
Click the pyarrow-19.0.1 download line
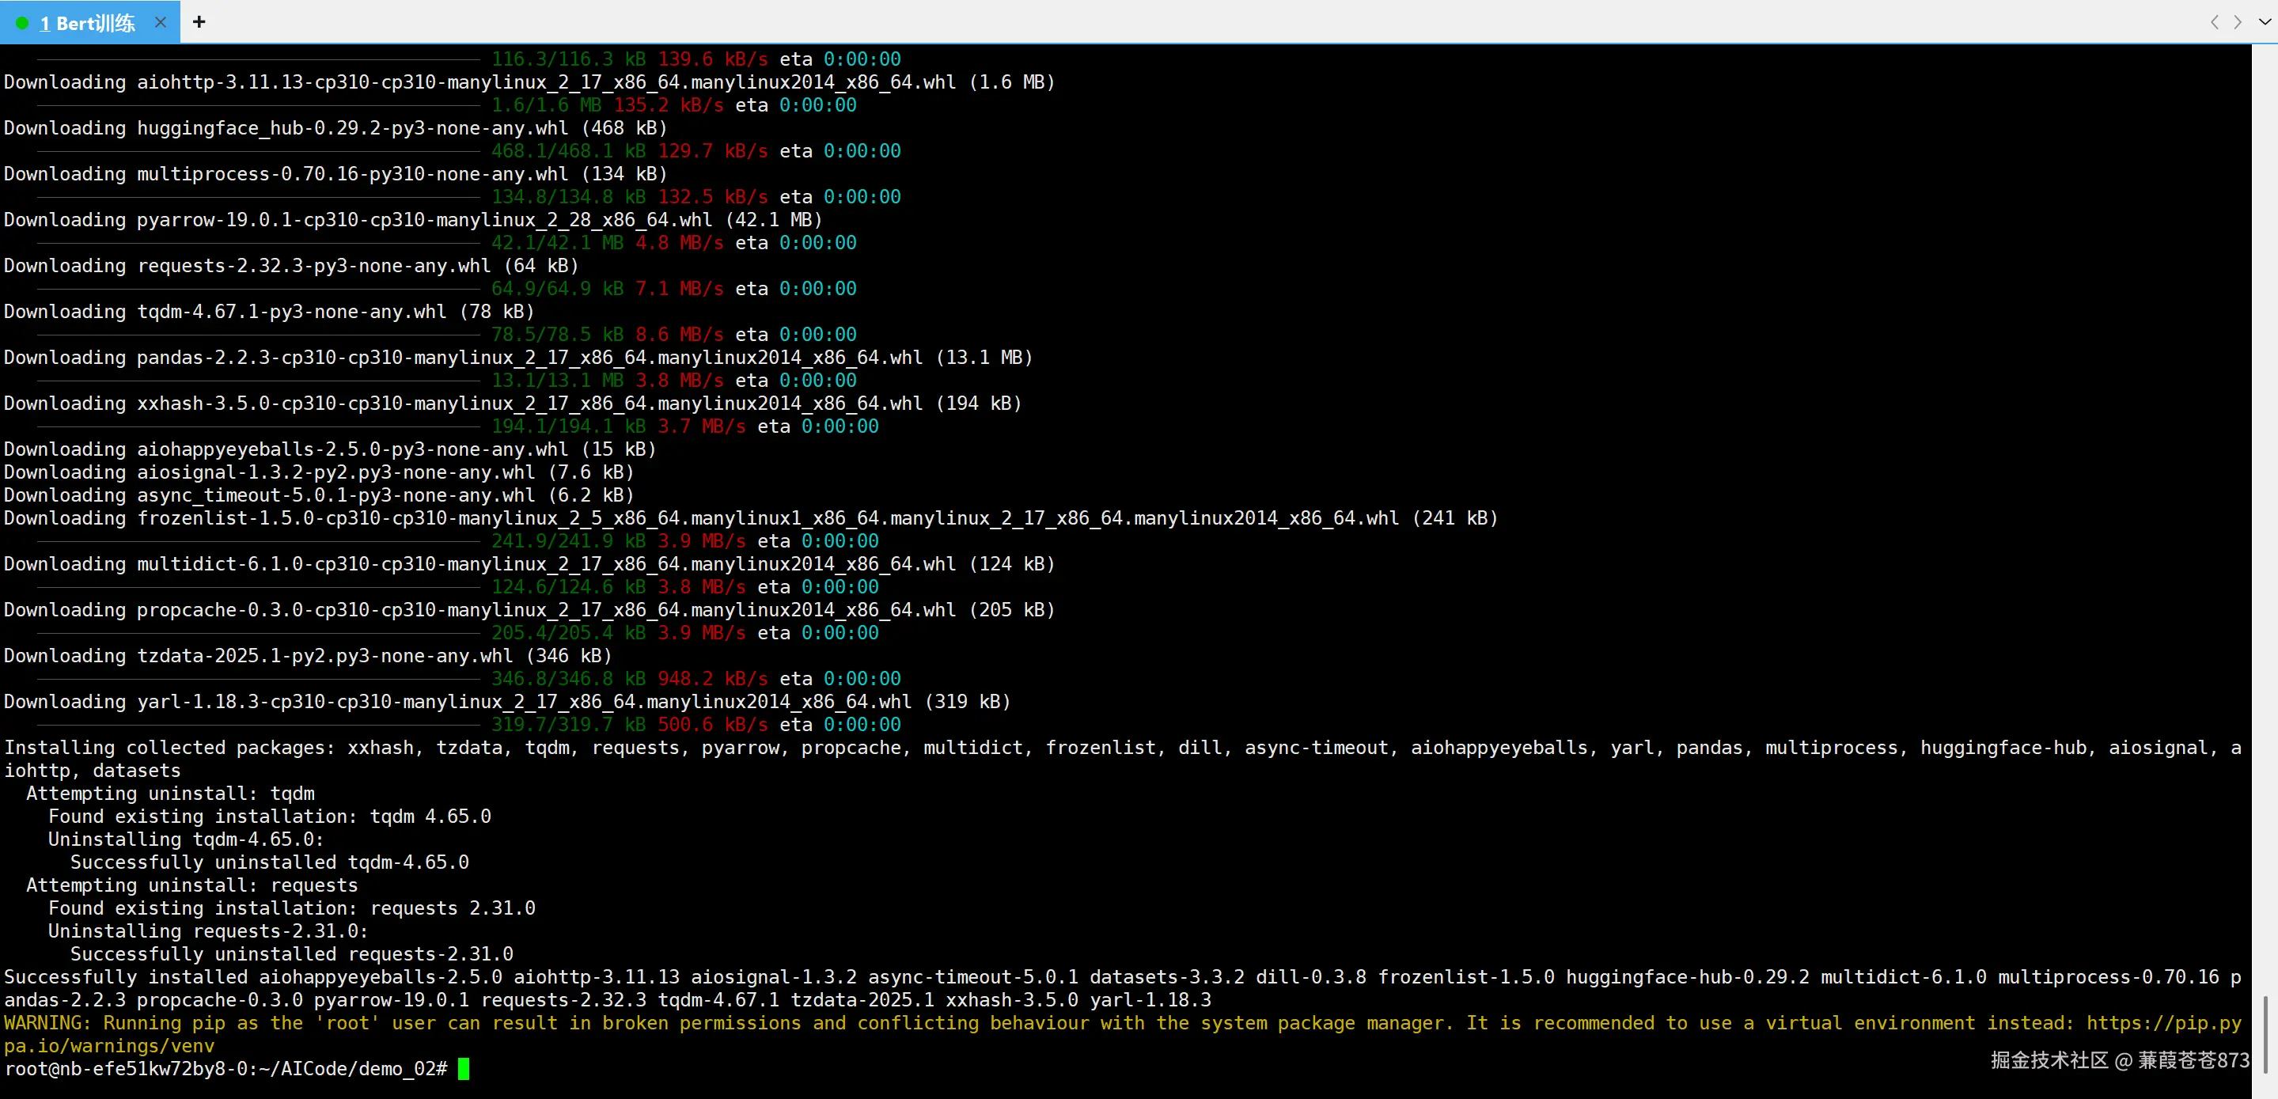click(413, 219)
